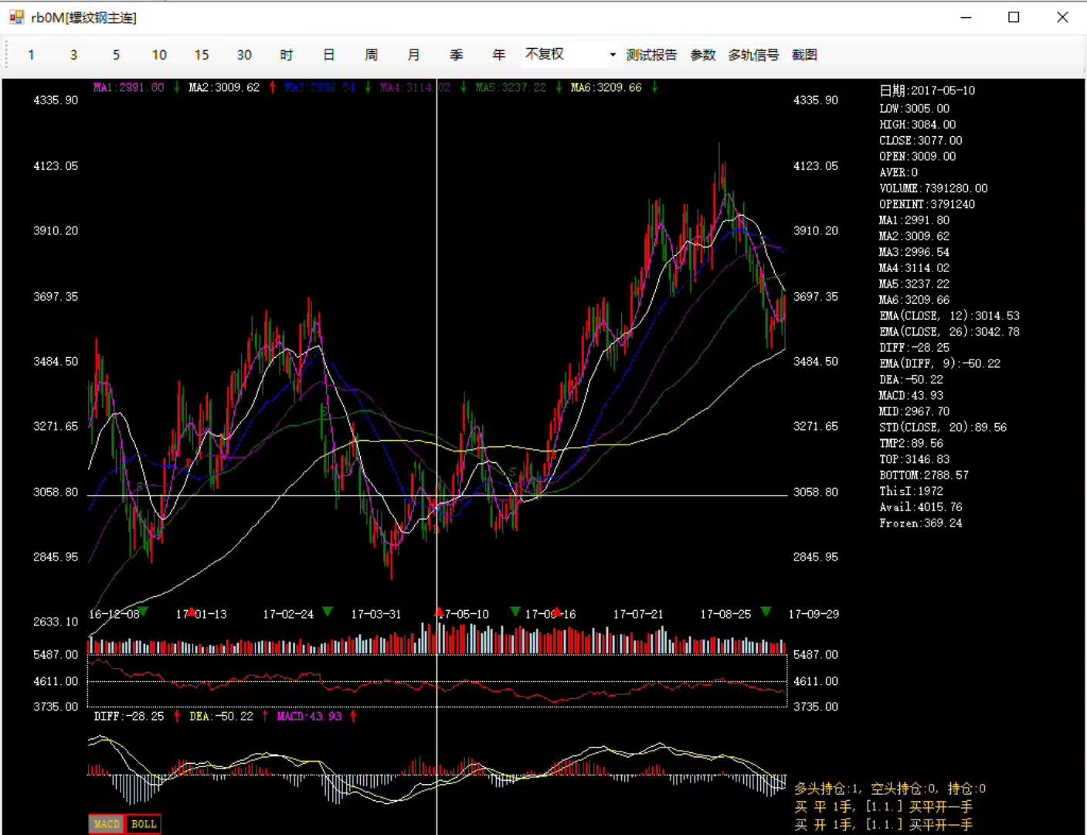1087x835 pixels.
Task: Open the 不复权 adjustment dropdown
Action: (x=612, y=55)
